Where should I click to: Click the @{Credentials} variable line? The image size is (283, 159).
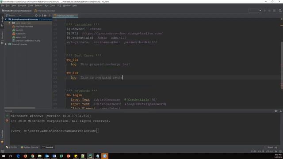(x=96, y=38)
